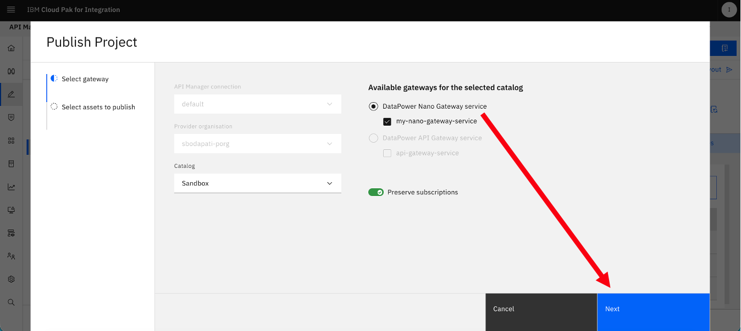The height and width of the screenshot is (331, 741).
Task: Open the members people icon in sidebar
Action: pyautogui.click(x=11, y=256)
